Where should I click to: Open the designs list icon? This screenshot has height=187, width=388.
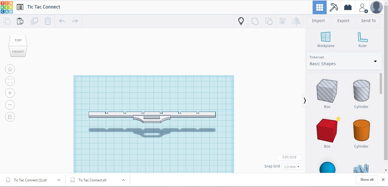coord(20,7)
